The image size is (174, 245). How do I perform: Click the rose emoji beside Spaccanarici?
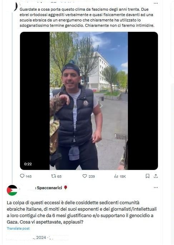[65, 188]
